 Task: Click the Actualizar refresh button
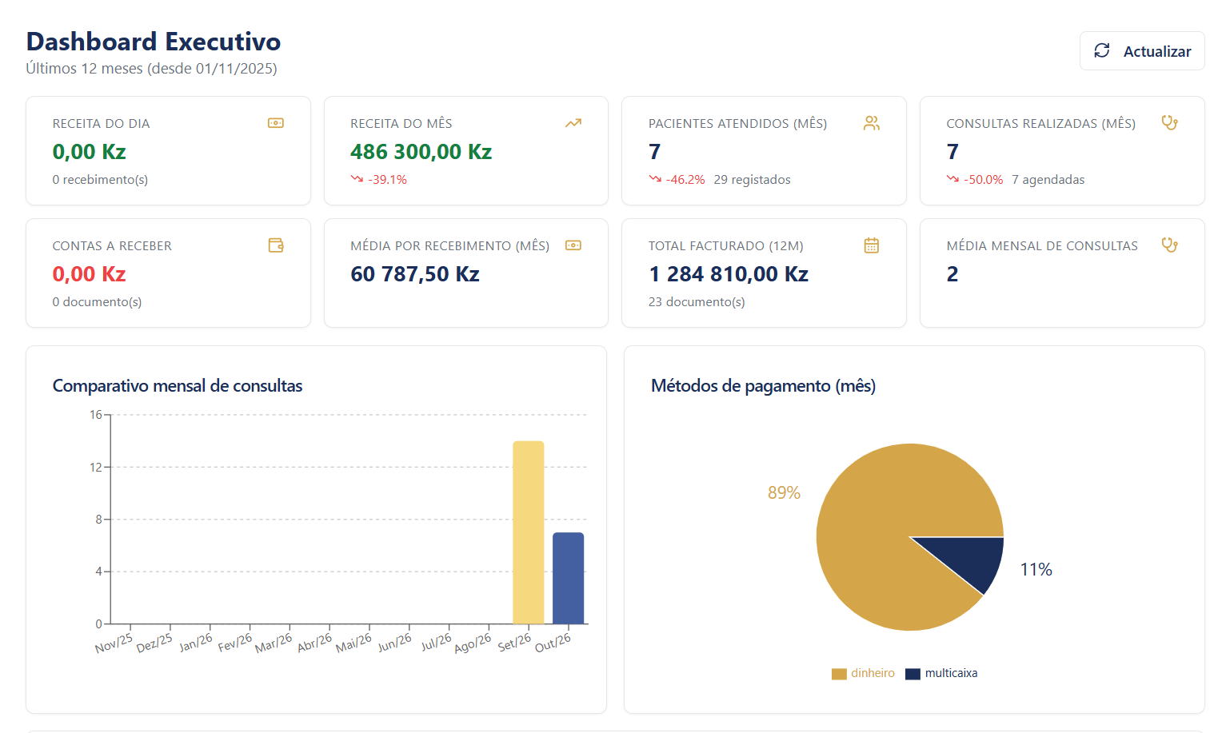1142,51
